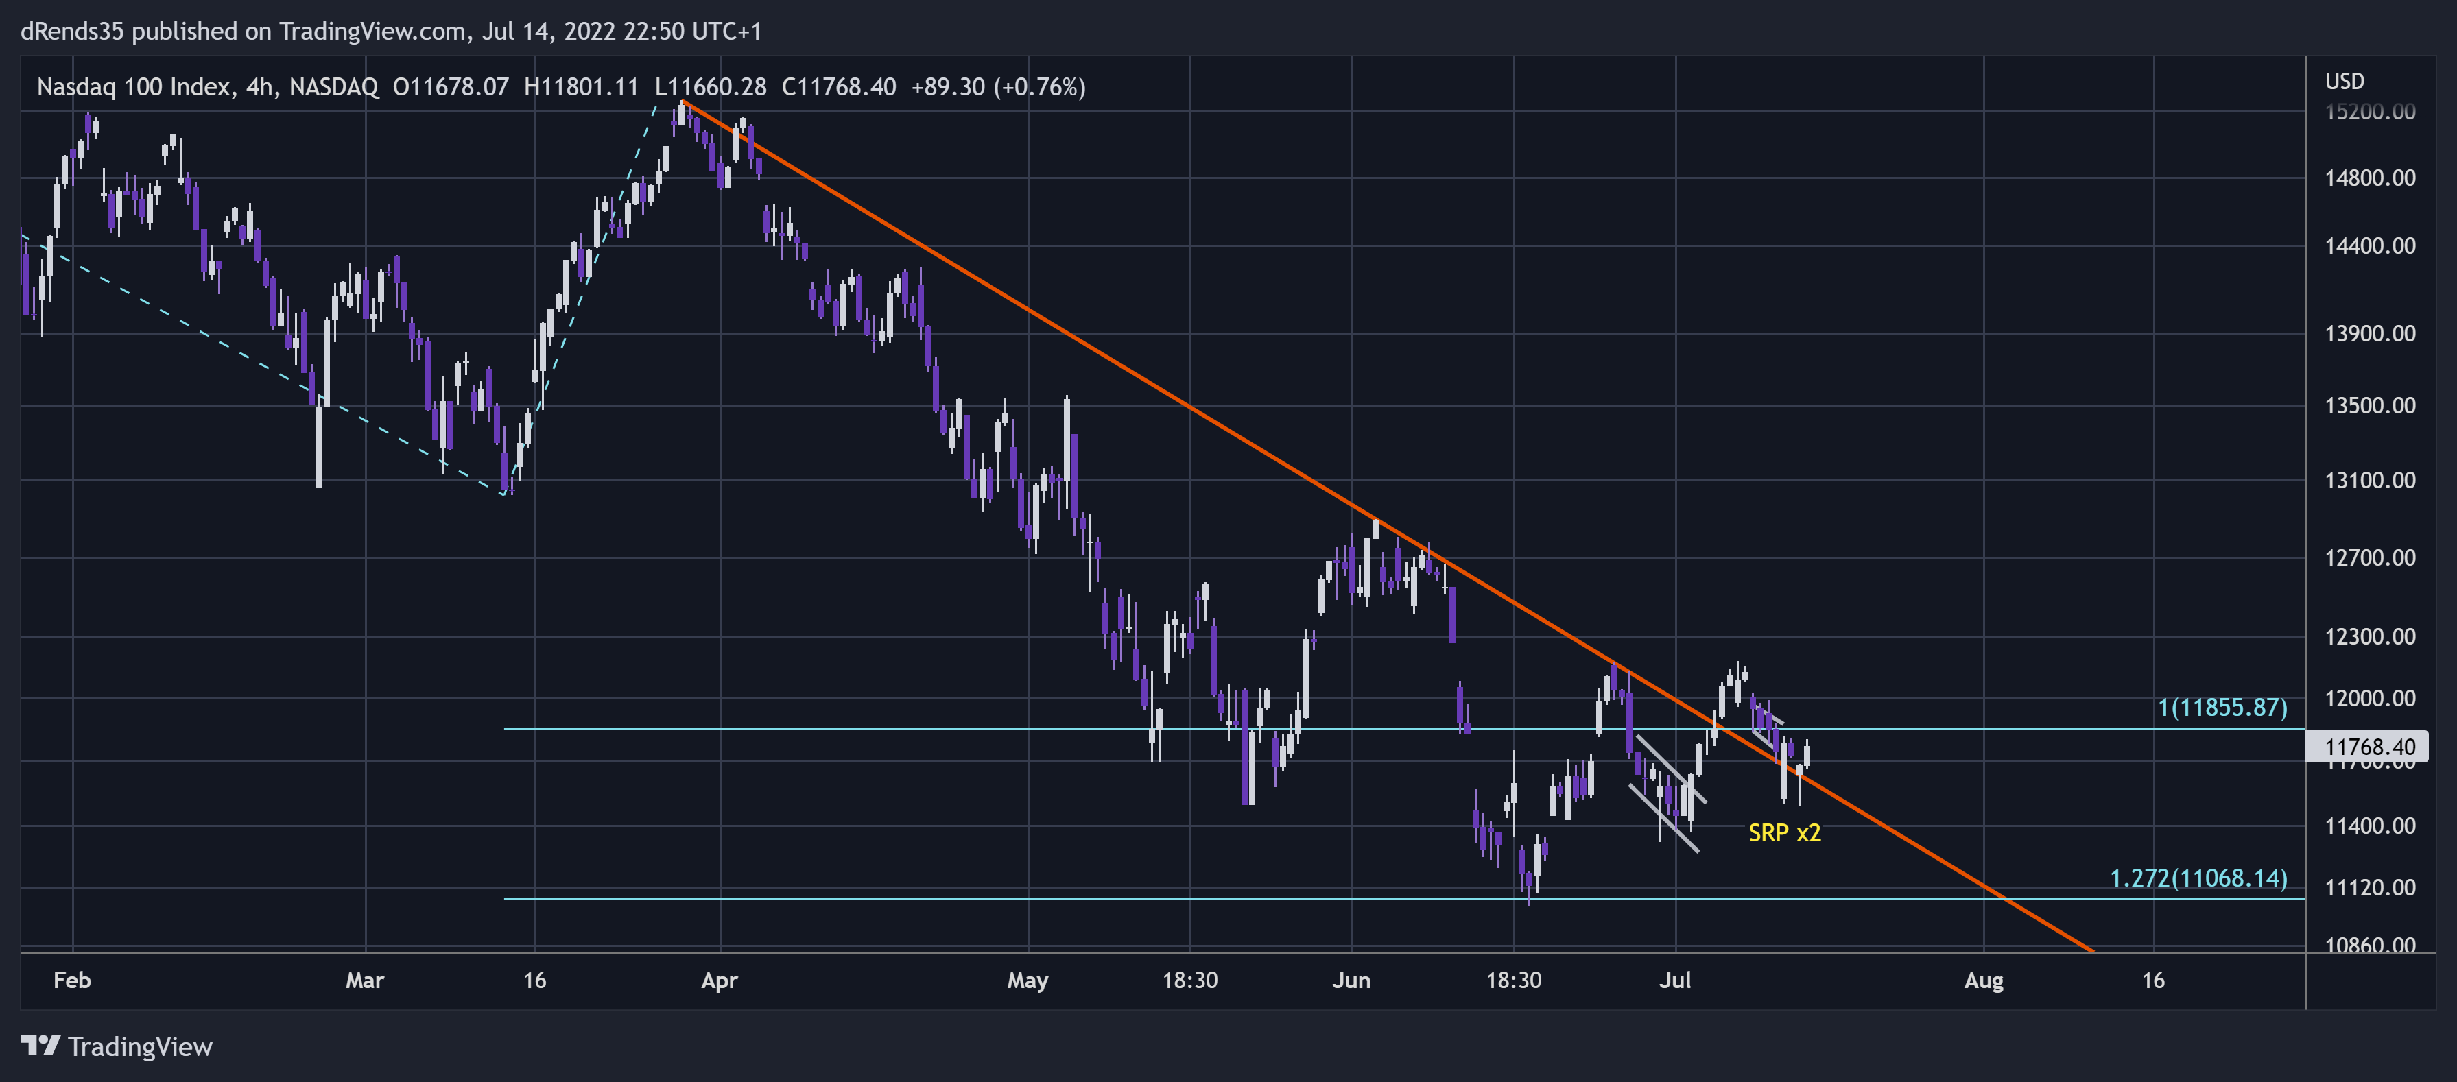Click the 12300.00 price axis label

click(x=2370, y=637)
